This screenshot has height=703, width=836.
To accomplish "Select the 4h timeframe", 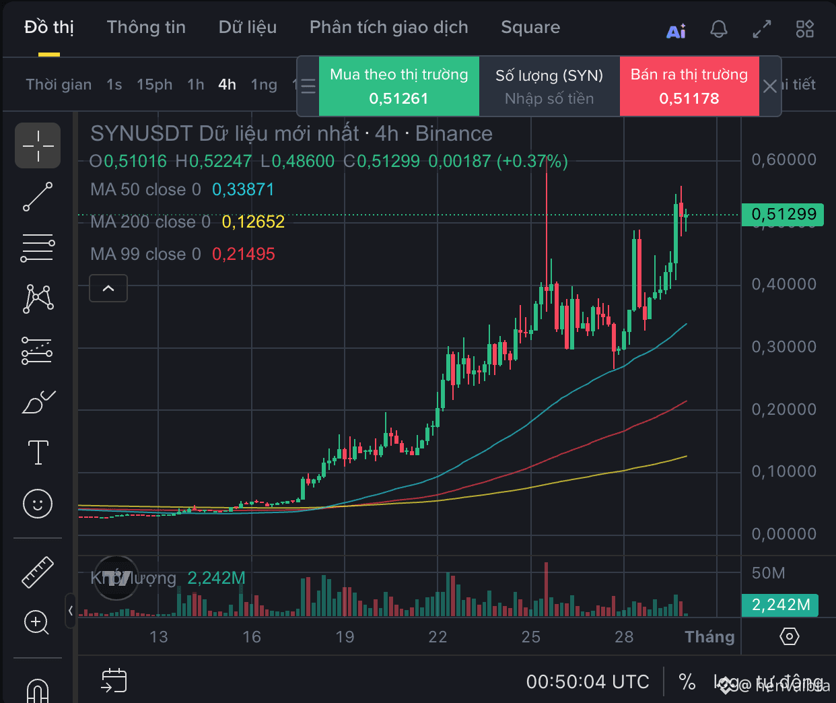I will tap(228, 85).
